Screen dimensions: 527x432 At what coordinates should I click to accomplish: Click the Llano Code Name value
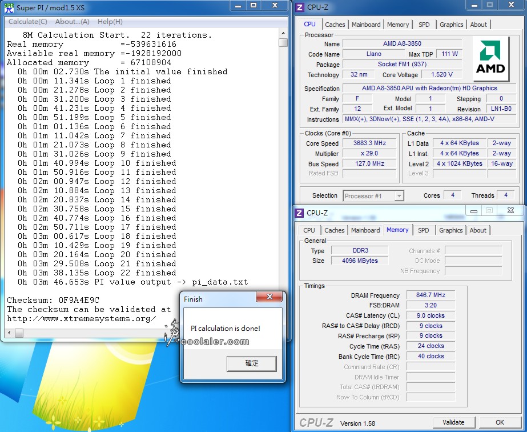[x=374, y=54]
